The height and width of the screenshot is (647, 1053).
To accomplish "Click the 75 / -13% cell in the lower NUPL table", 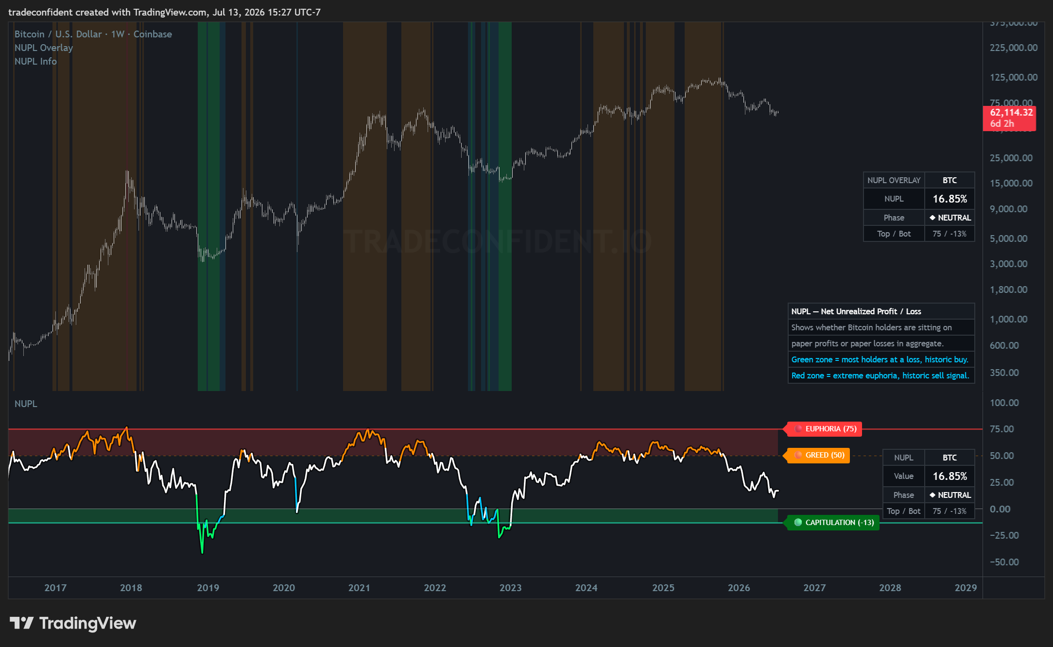I will coord(949,511).
